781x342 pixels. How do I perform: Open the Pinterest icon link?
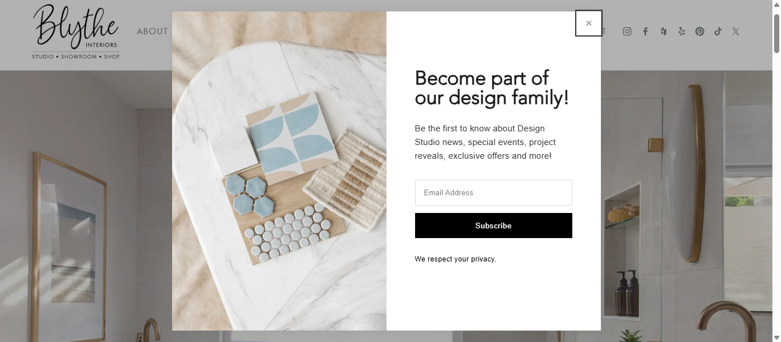coord(700,31)
